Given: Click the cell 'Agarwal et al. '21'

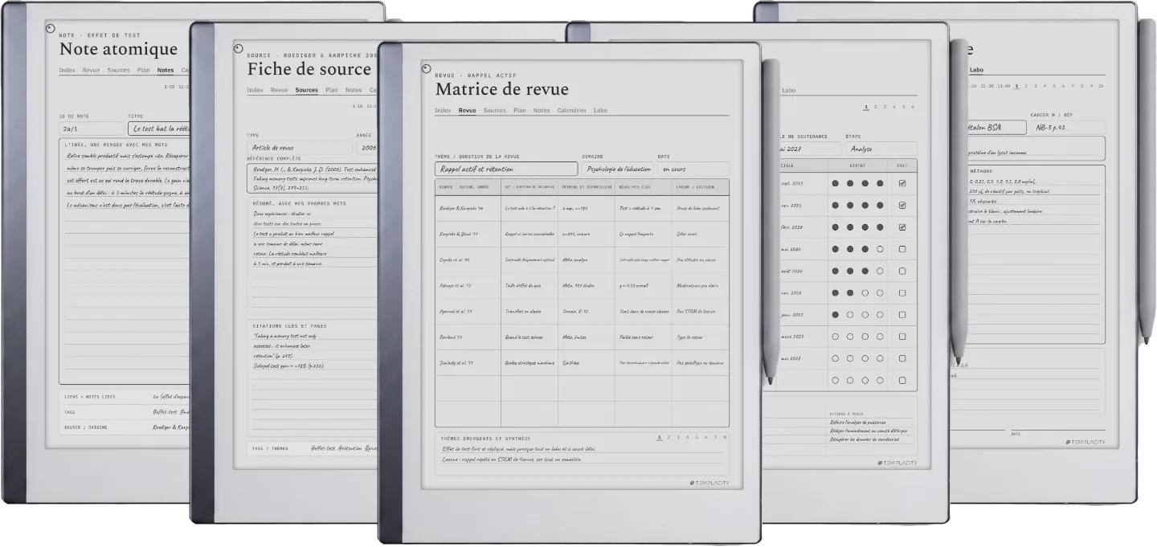Looking at the screenshot, I should pos(468,311).
